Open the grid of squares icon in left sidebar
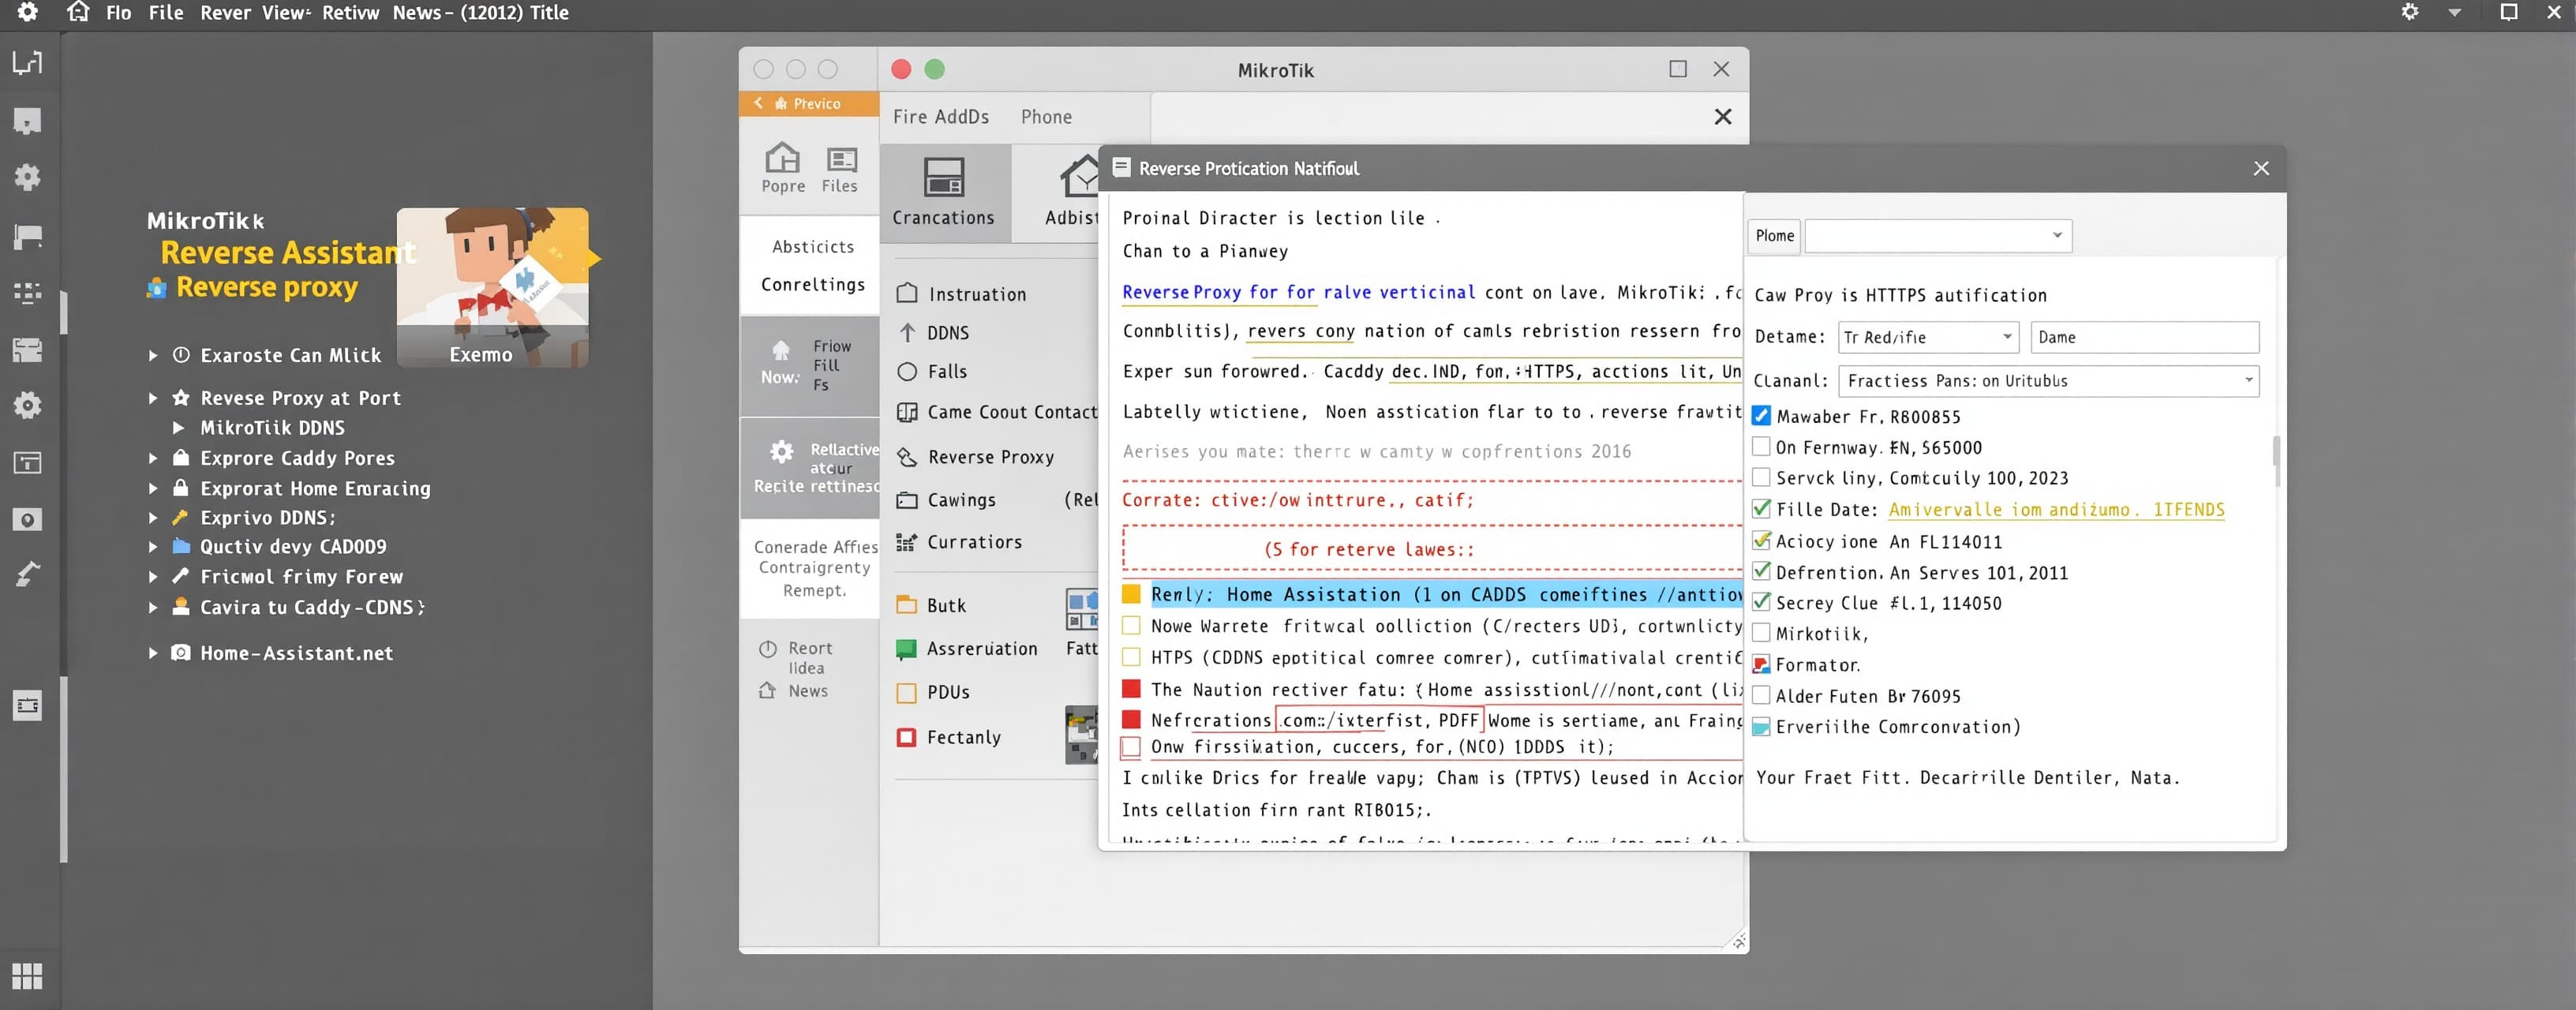 tap(27, 975)
